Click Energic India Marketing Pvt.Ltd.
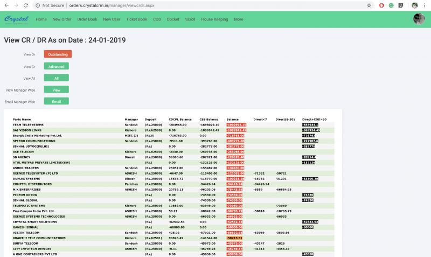Viewport: 431px width, 257px height. [37, 136]
